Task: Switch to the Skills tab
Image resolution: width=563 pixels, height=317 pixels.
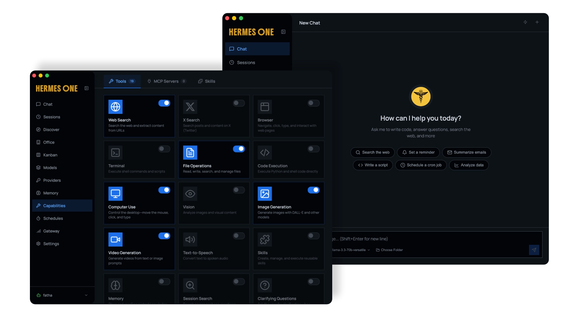Action: pos(207,81)
